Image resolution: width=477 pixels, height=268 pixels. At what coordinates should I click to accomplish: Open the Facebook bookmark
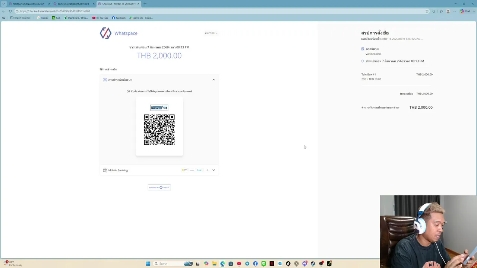click(119, 18)
